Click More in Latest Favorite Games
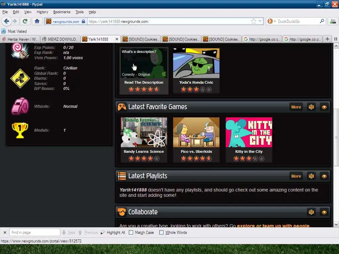Viewport: 339px width, 254px height. click(x=296, y=107)
